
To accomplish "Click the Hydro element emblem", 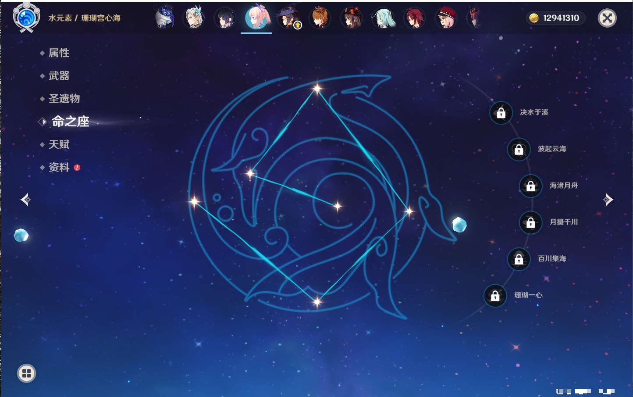I will pyautogui.click(x=26, y=18).
